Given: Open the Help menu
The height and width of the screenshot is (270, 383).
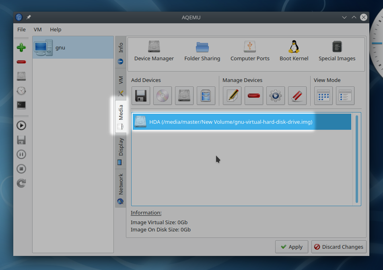Looking at the screenshot, I should [x=56, y=29].
